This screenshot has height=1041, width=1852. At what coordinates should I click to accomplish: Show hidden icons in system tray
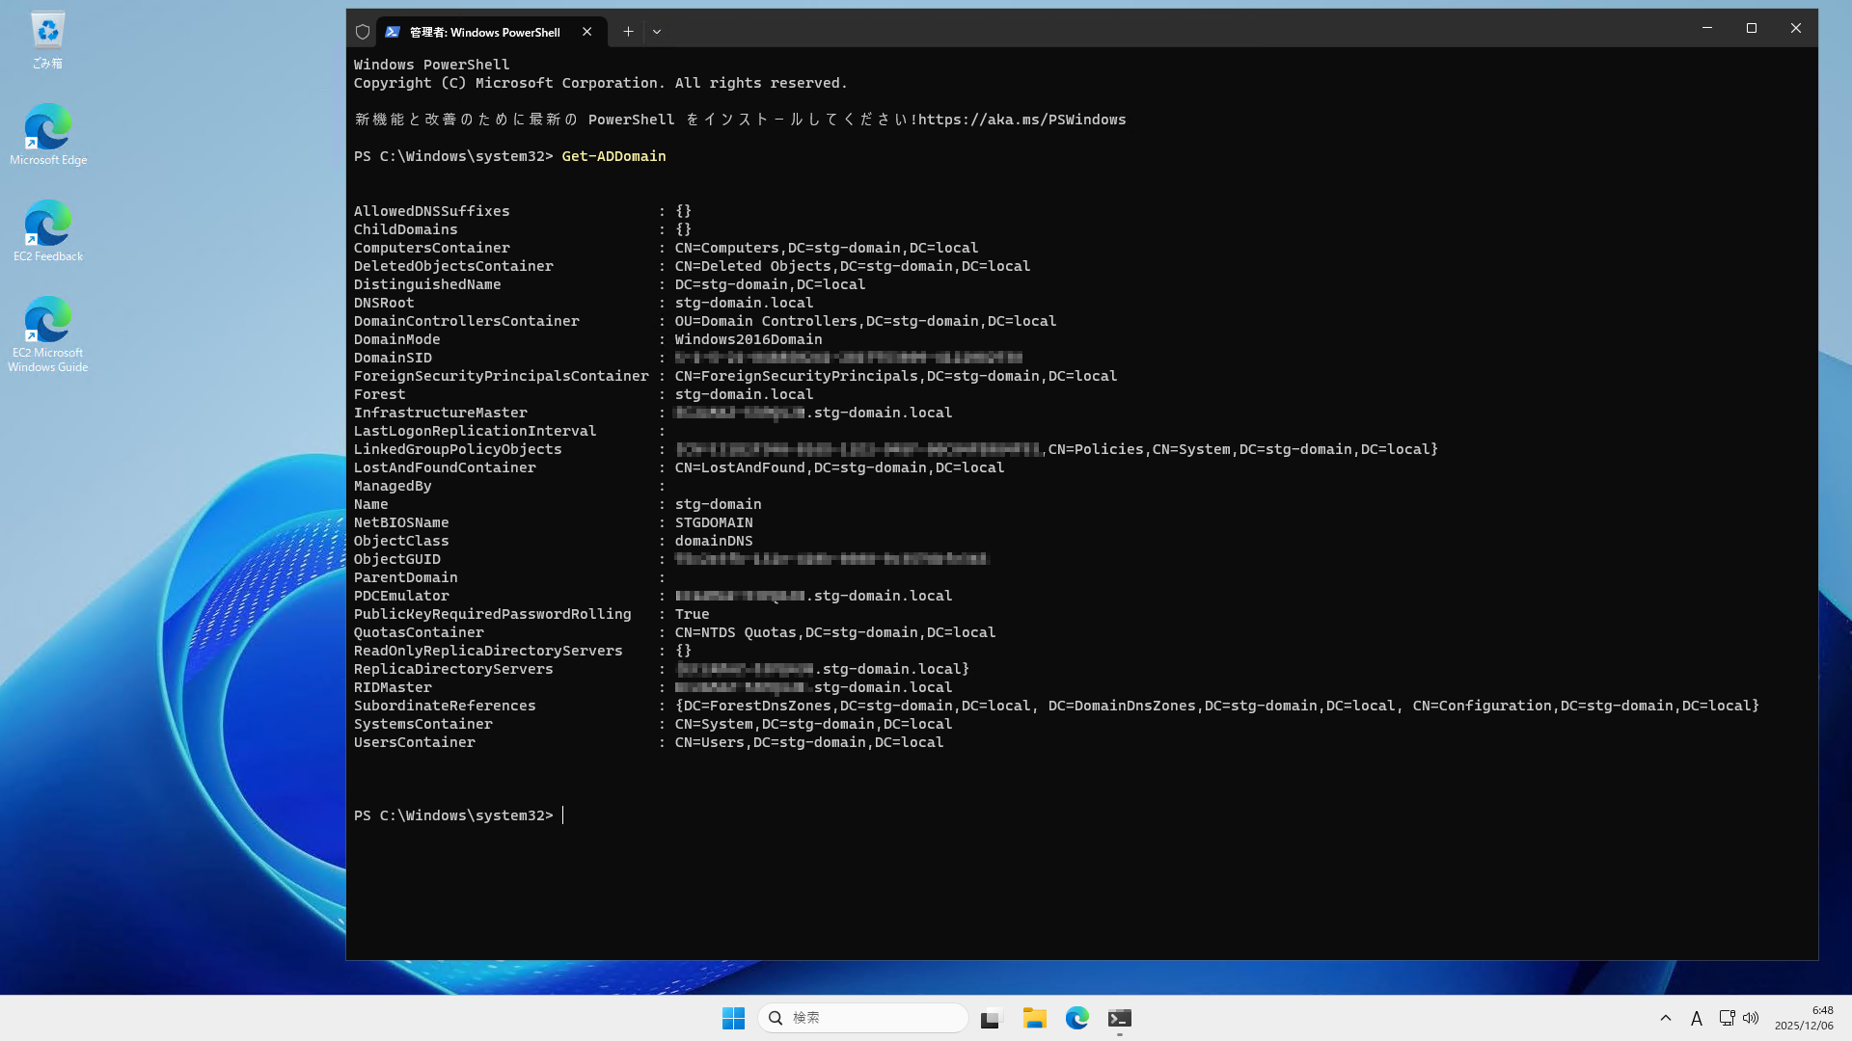tap(1665, 1017)
